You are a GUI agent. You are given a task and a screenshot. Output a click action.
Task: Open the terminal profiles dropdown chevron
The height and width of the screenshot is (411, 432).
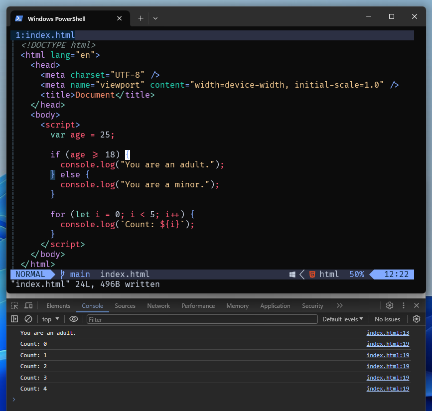[x=155, y=18]
